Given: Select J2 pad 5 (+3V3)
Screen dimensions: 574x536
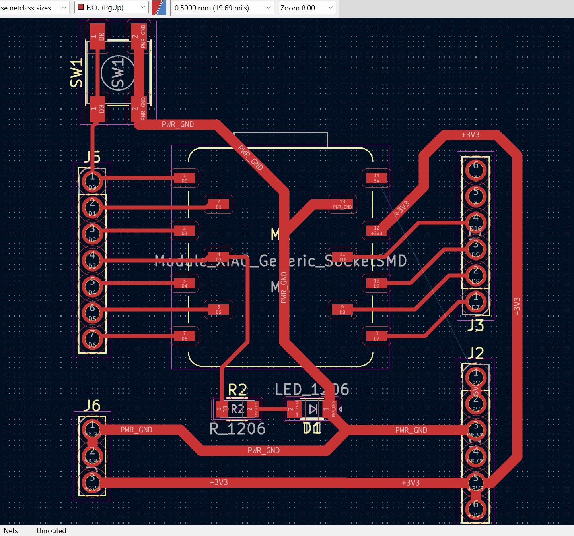Looking at the screenshot, I should click(475, 482).
